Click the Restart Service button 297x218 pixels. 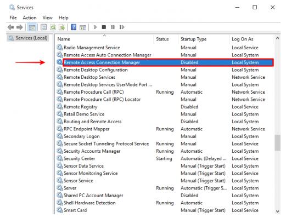pos(122,27)
